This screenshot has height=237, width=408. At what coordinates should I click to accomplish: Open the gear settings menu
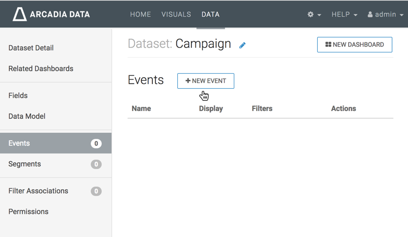click(x=314, y=15)
